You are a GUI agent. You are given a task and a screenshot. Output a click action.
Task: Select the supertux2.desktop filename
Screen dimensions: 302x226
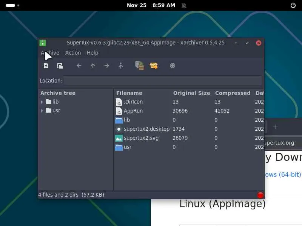pyautogui.click(x=146, y=129)
